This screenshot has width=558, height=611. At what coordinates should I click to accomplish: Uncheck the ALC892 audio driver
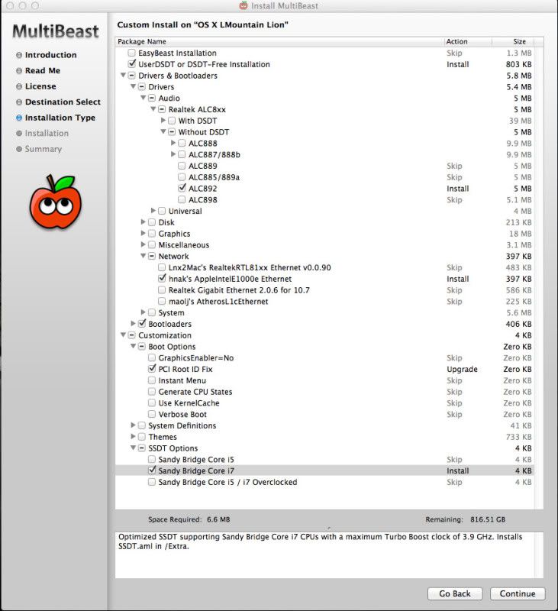pos(182,188)
